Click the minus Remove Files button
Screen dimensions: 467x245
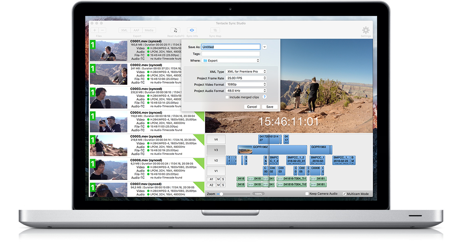(x=102, y=30)
